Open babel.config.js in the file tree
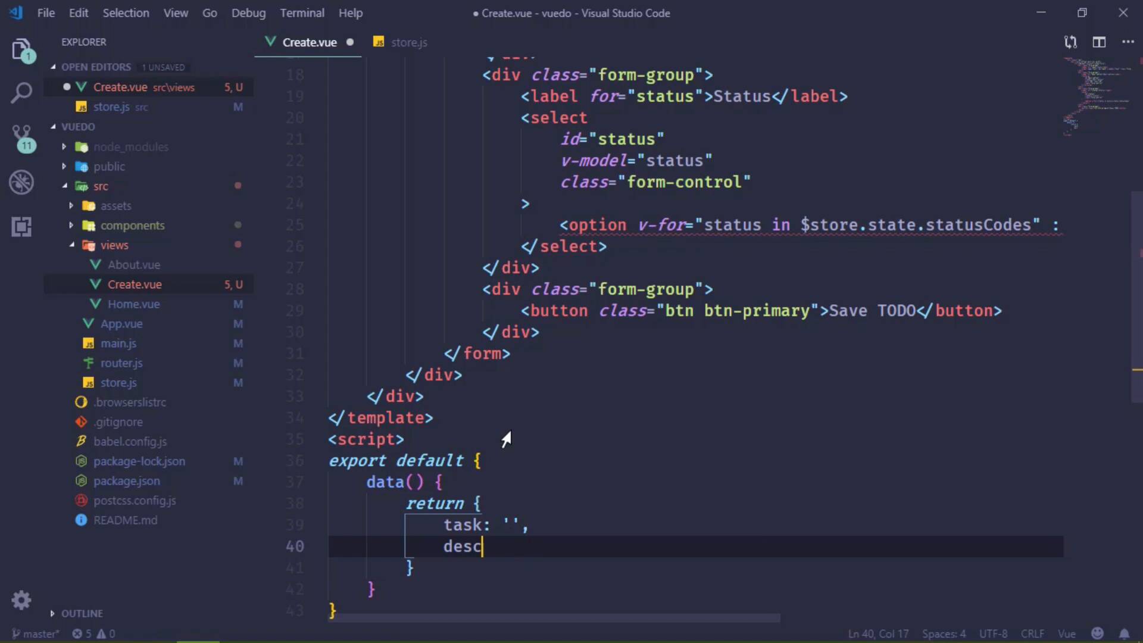 [x=149, y=441]
